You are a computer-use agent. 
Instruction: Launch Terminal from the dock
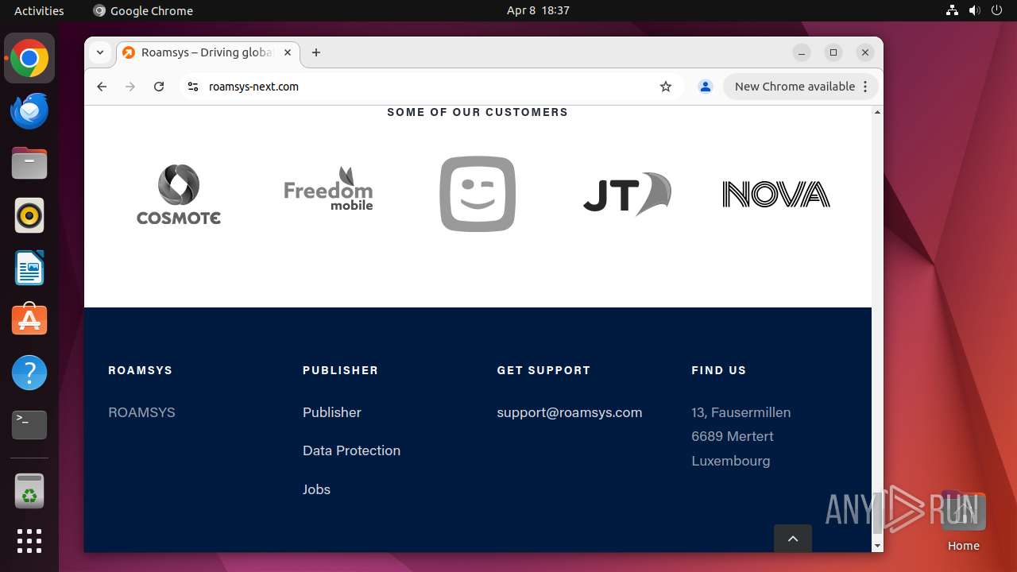(x=29, y=425)
